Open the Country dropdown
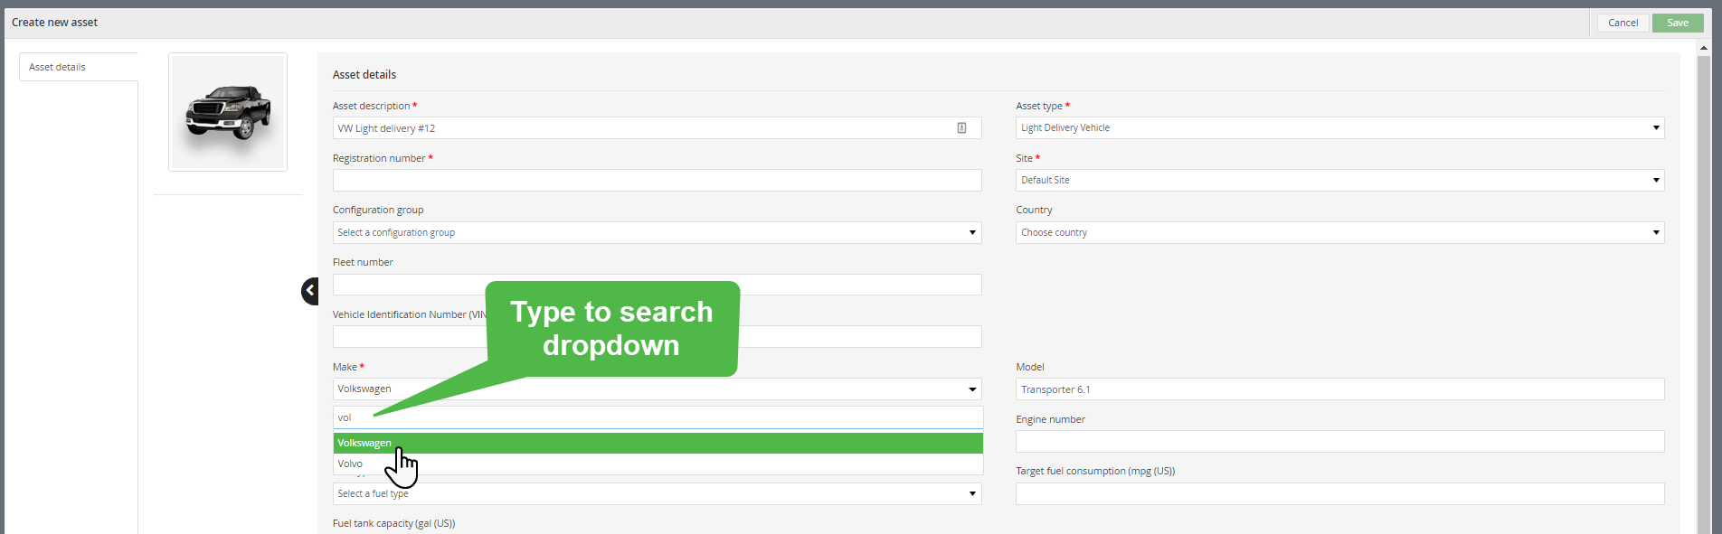1722x534 pixels. pyautogui.click(x=1339, y=233)
